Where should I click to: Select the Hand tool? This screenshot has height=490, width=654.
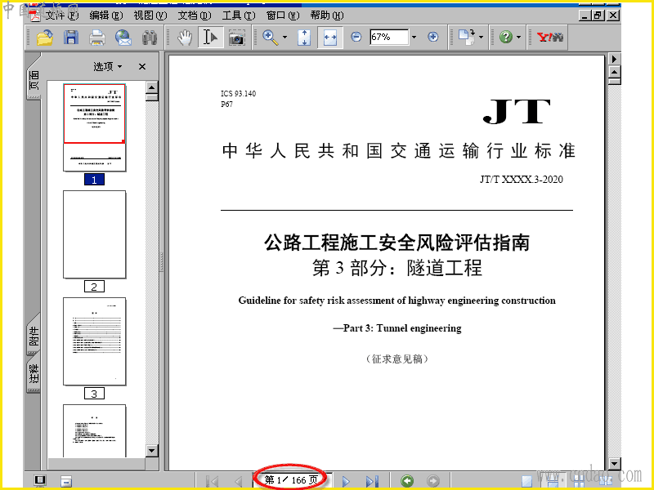click(x=185, y=38)
